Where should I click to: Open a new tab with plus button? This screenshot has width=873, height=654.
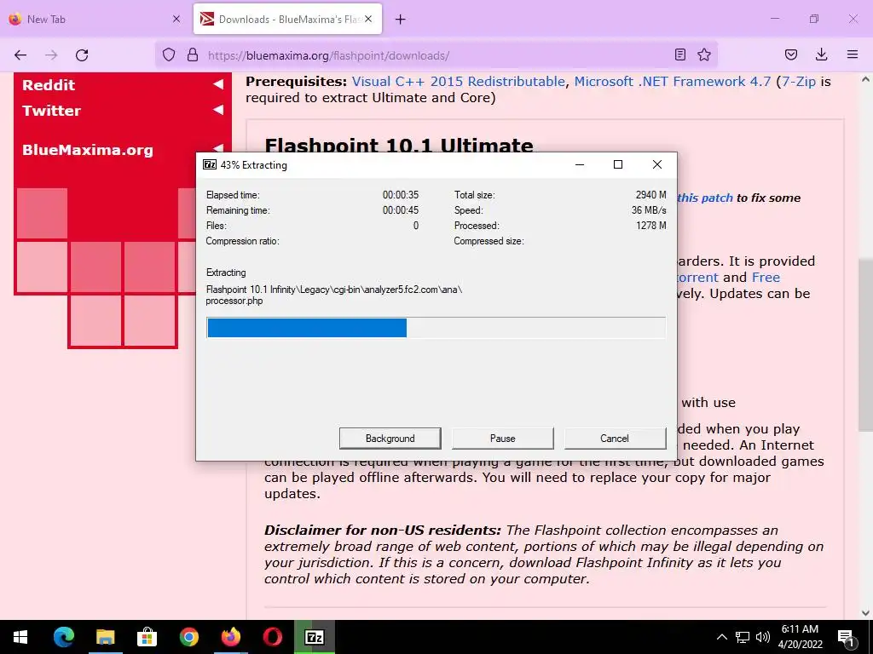coord(401,20)
